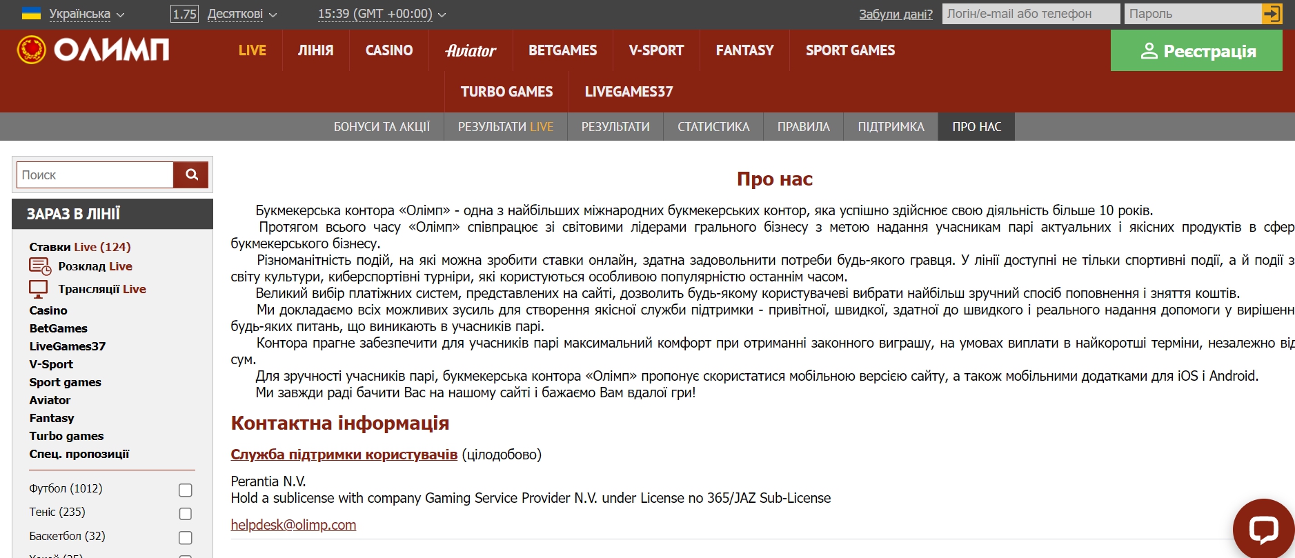This screenshot has width=1295, height=558.
Task: Open the 15:39 timezone dropdown
Action: tap(382, 14)
